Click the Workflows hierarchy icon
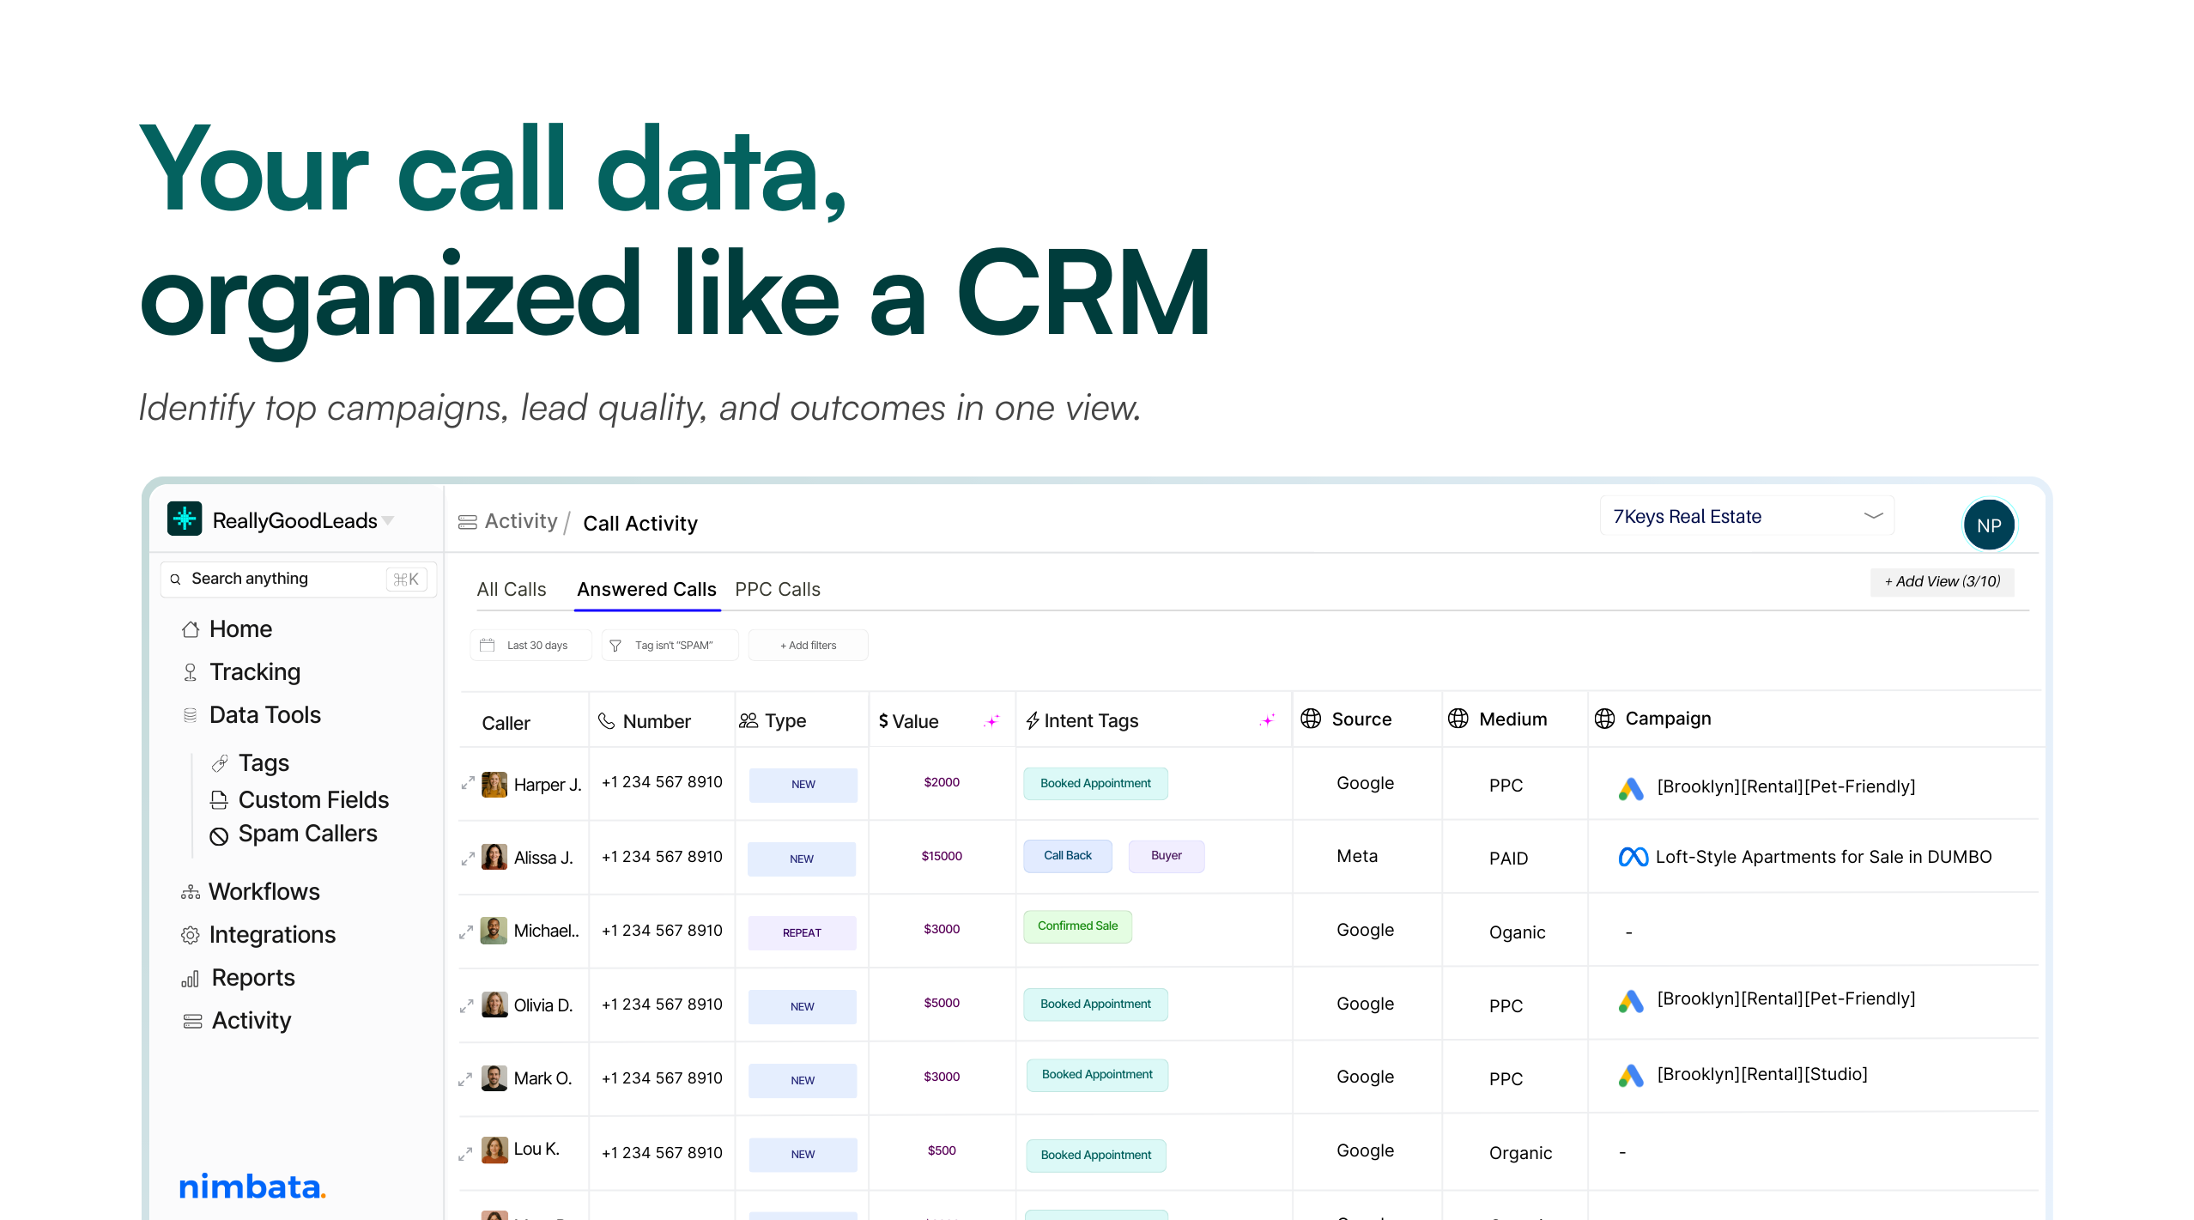This screenshot has height=1220, width=2194. 190,893
